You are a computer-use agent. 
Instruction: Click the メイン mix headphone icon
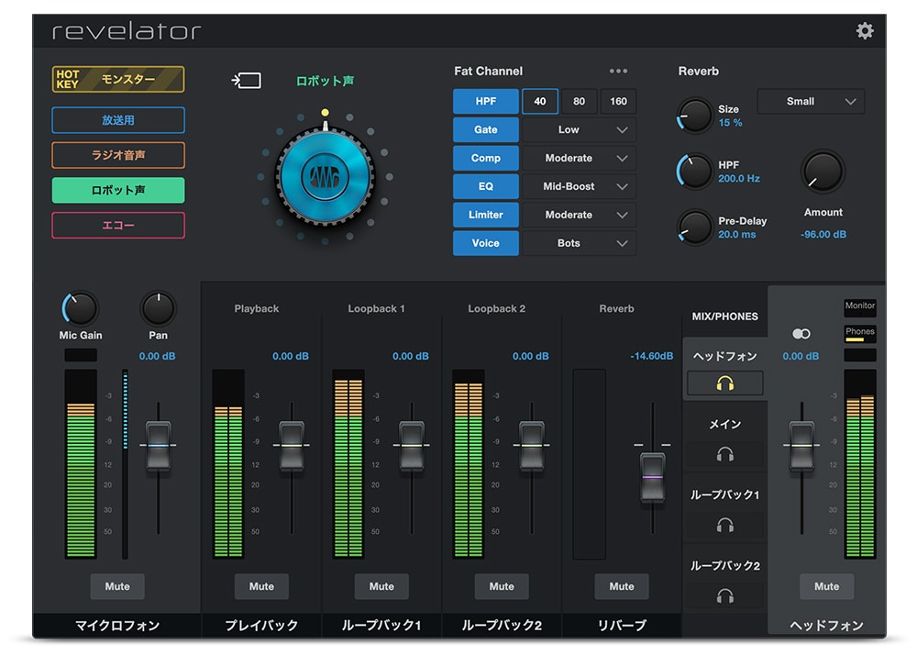point(725,454)
